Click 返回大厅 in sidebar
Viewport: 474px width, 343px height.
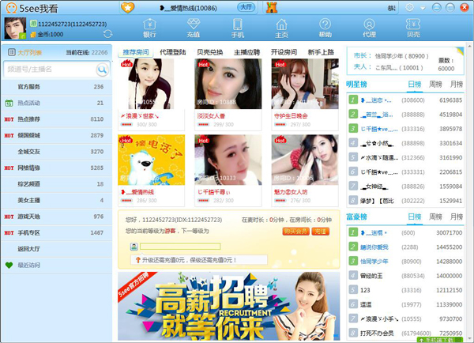tap(57, 249)
